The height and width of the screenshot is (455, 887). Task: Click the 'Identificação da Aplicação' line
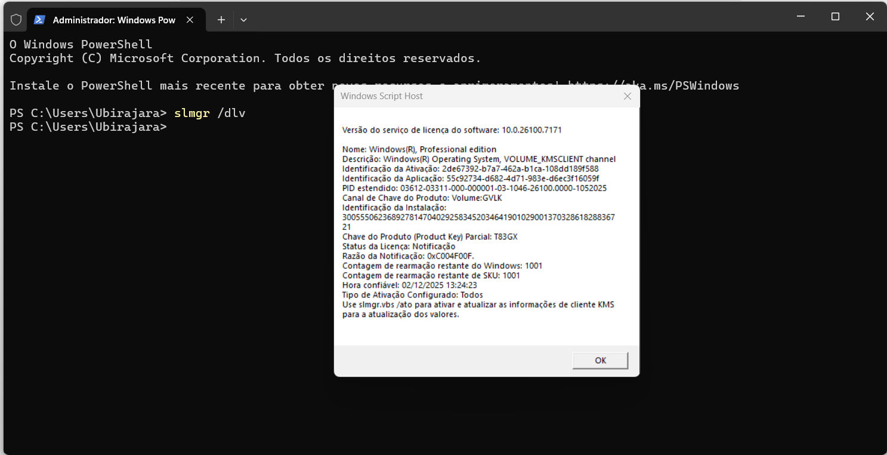click(471, 178)
